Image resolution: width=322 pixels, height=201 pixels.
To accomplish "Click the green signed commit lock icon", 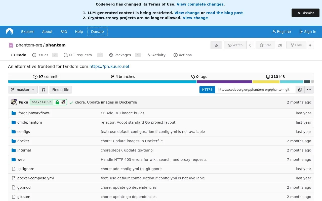I will (x=57, y=102).
